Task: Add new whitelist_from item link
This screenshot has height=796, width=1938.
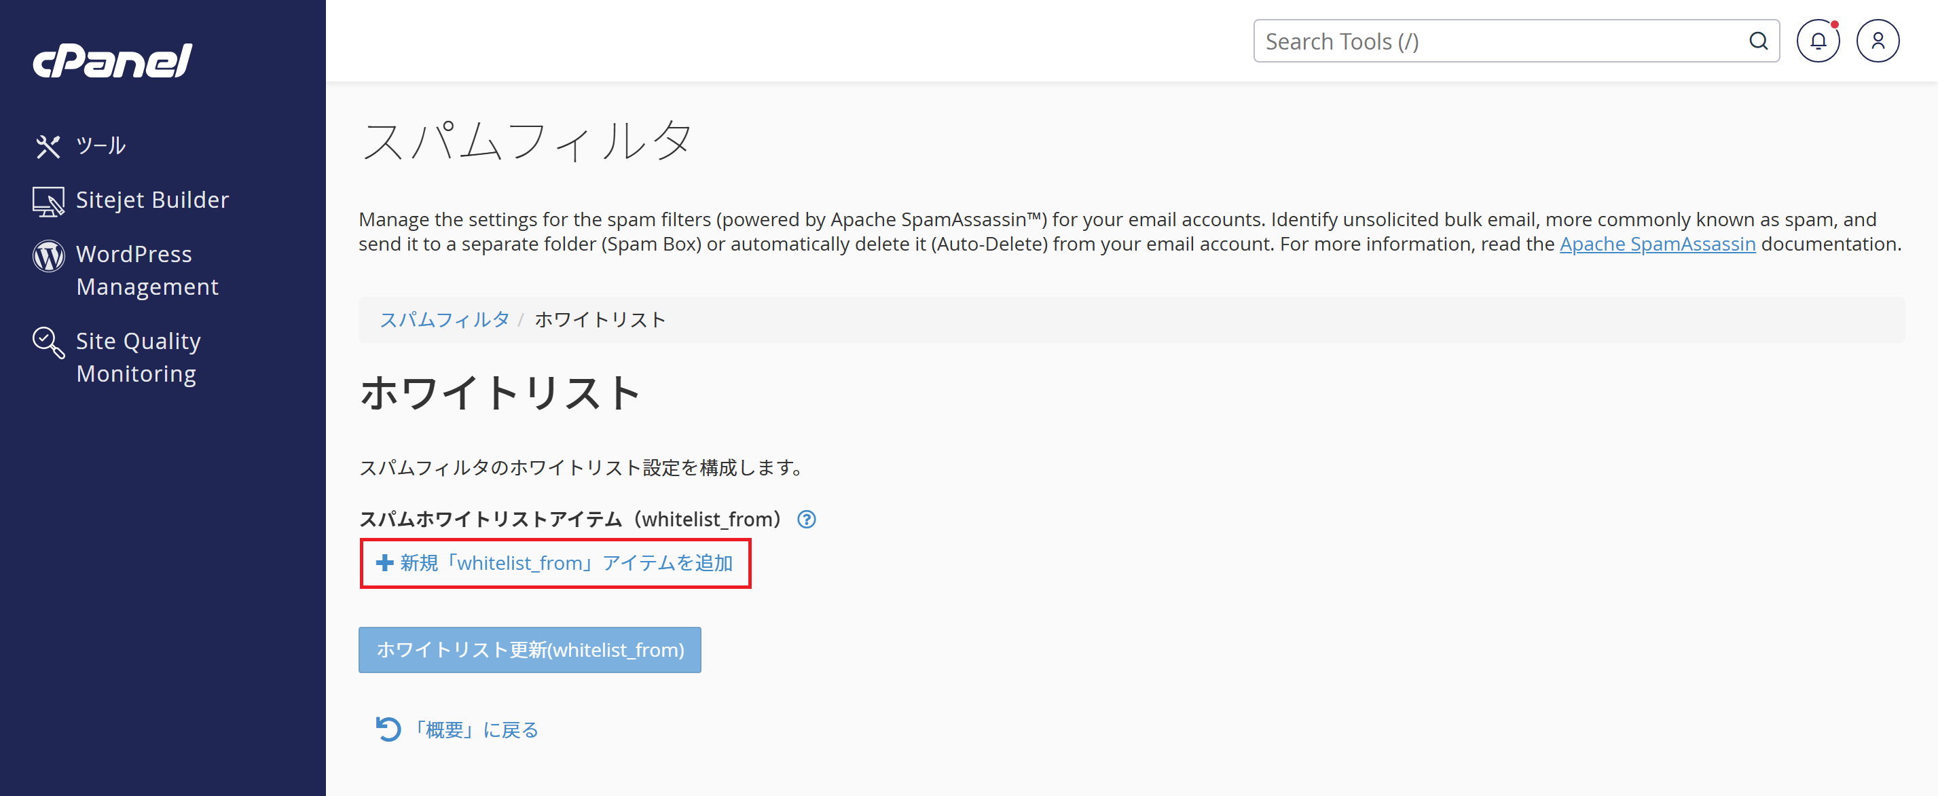Action: pos(555,563)
